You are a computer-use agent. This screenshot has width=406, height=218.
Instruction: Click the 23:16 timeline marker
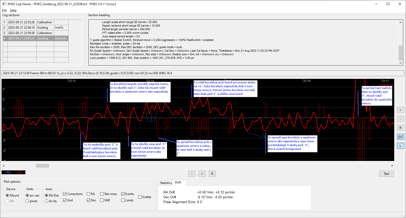(307, 81)
